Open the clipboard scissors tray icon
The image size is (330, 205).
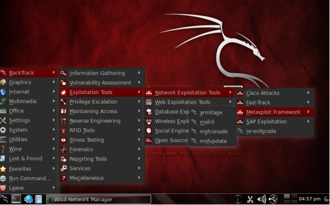click(x=250, y=199)
